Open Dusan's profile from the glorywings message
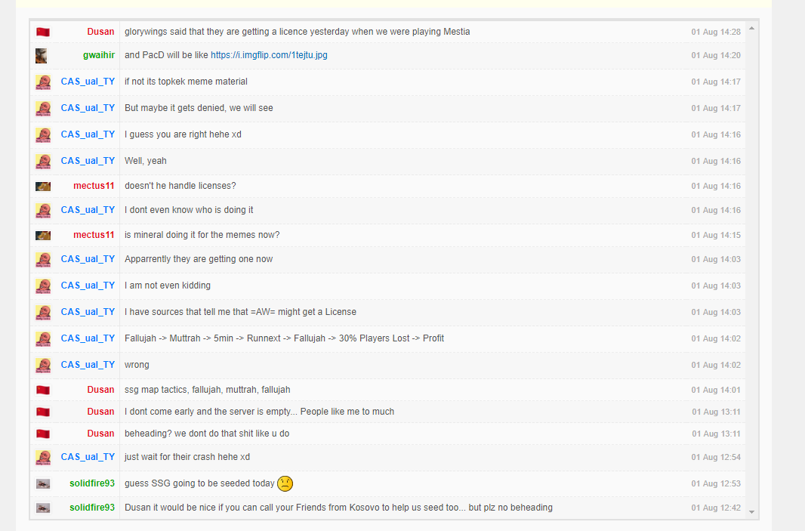Image resolution: width=805 pixels, height=531 pixels. [x=100, y=32]
